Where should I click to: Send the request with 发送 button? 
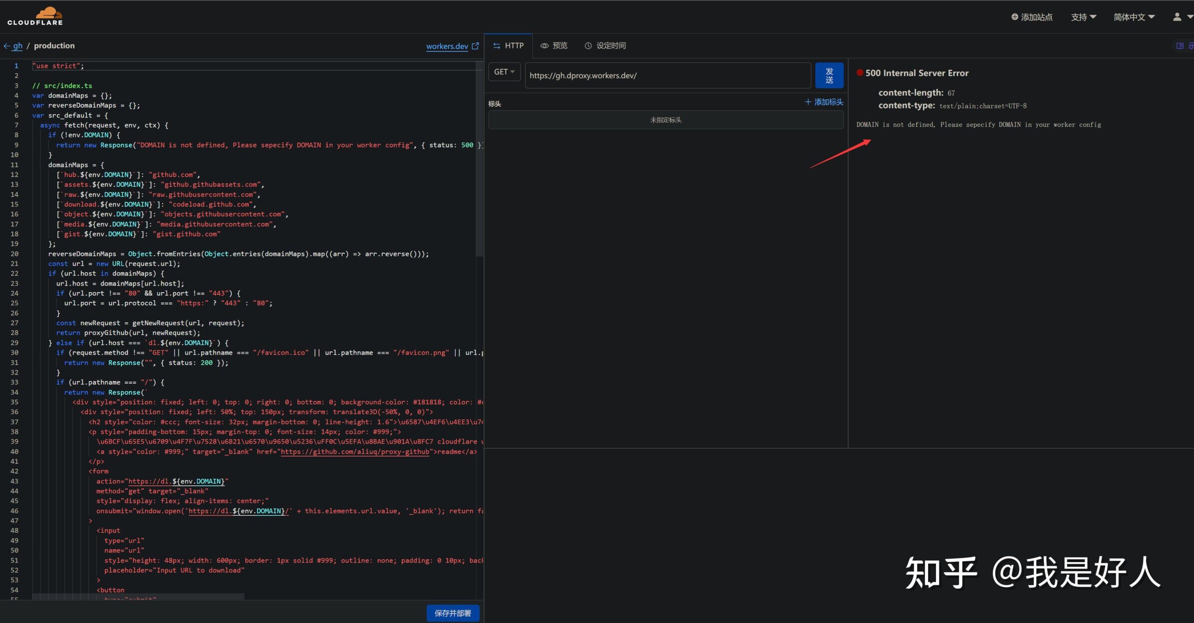(829, 75)
